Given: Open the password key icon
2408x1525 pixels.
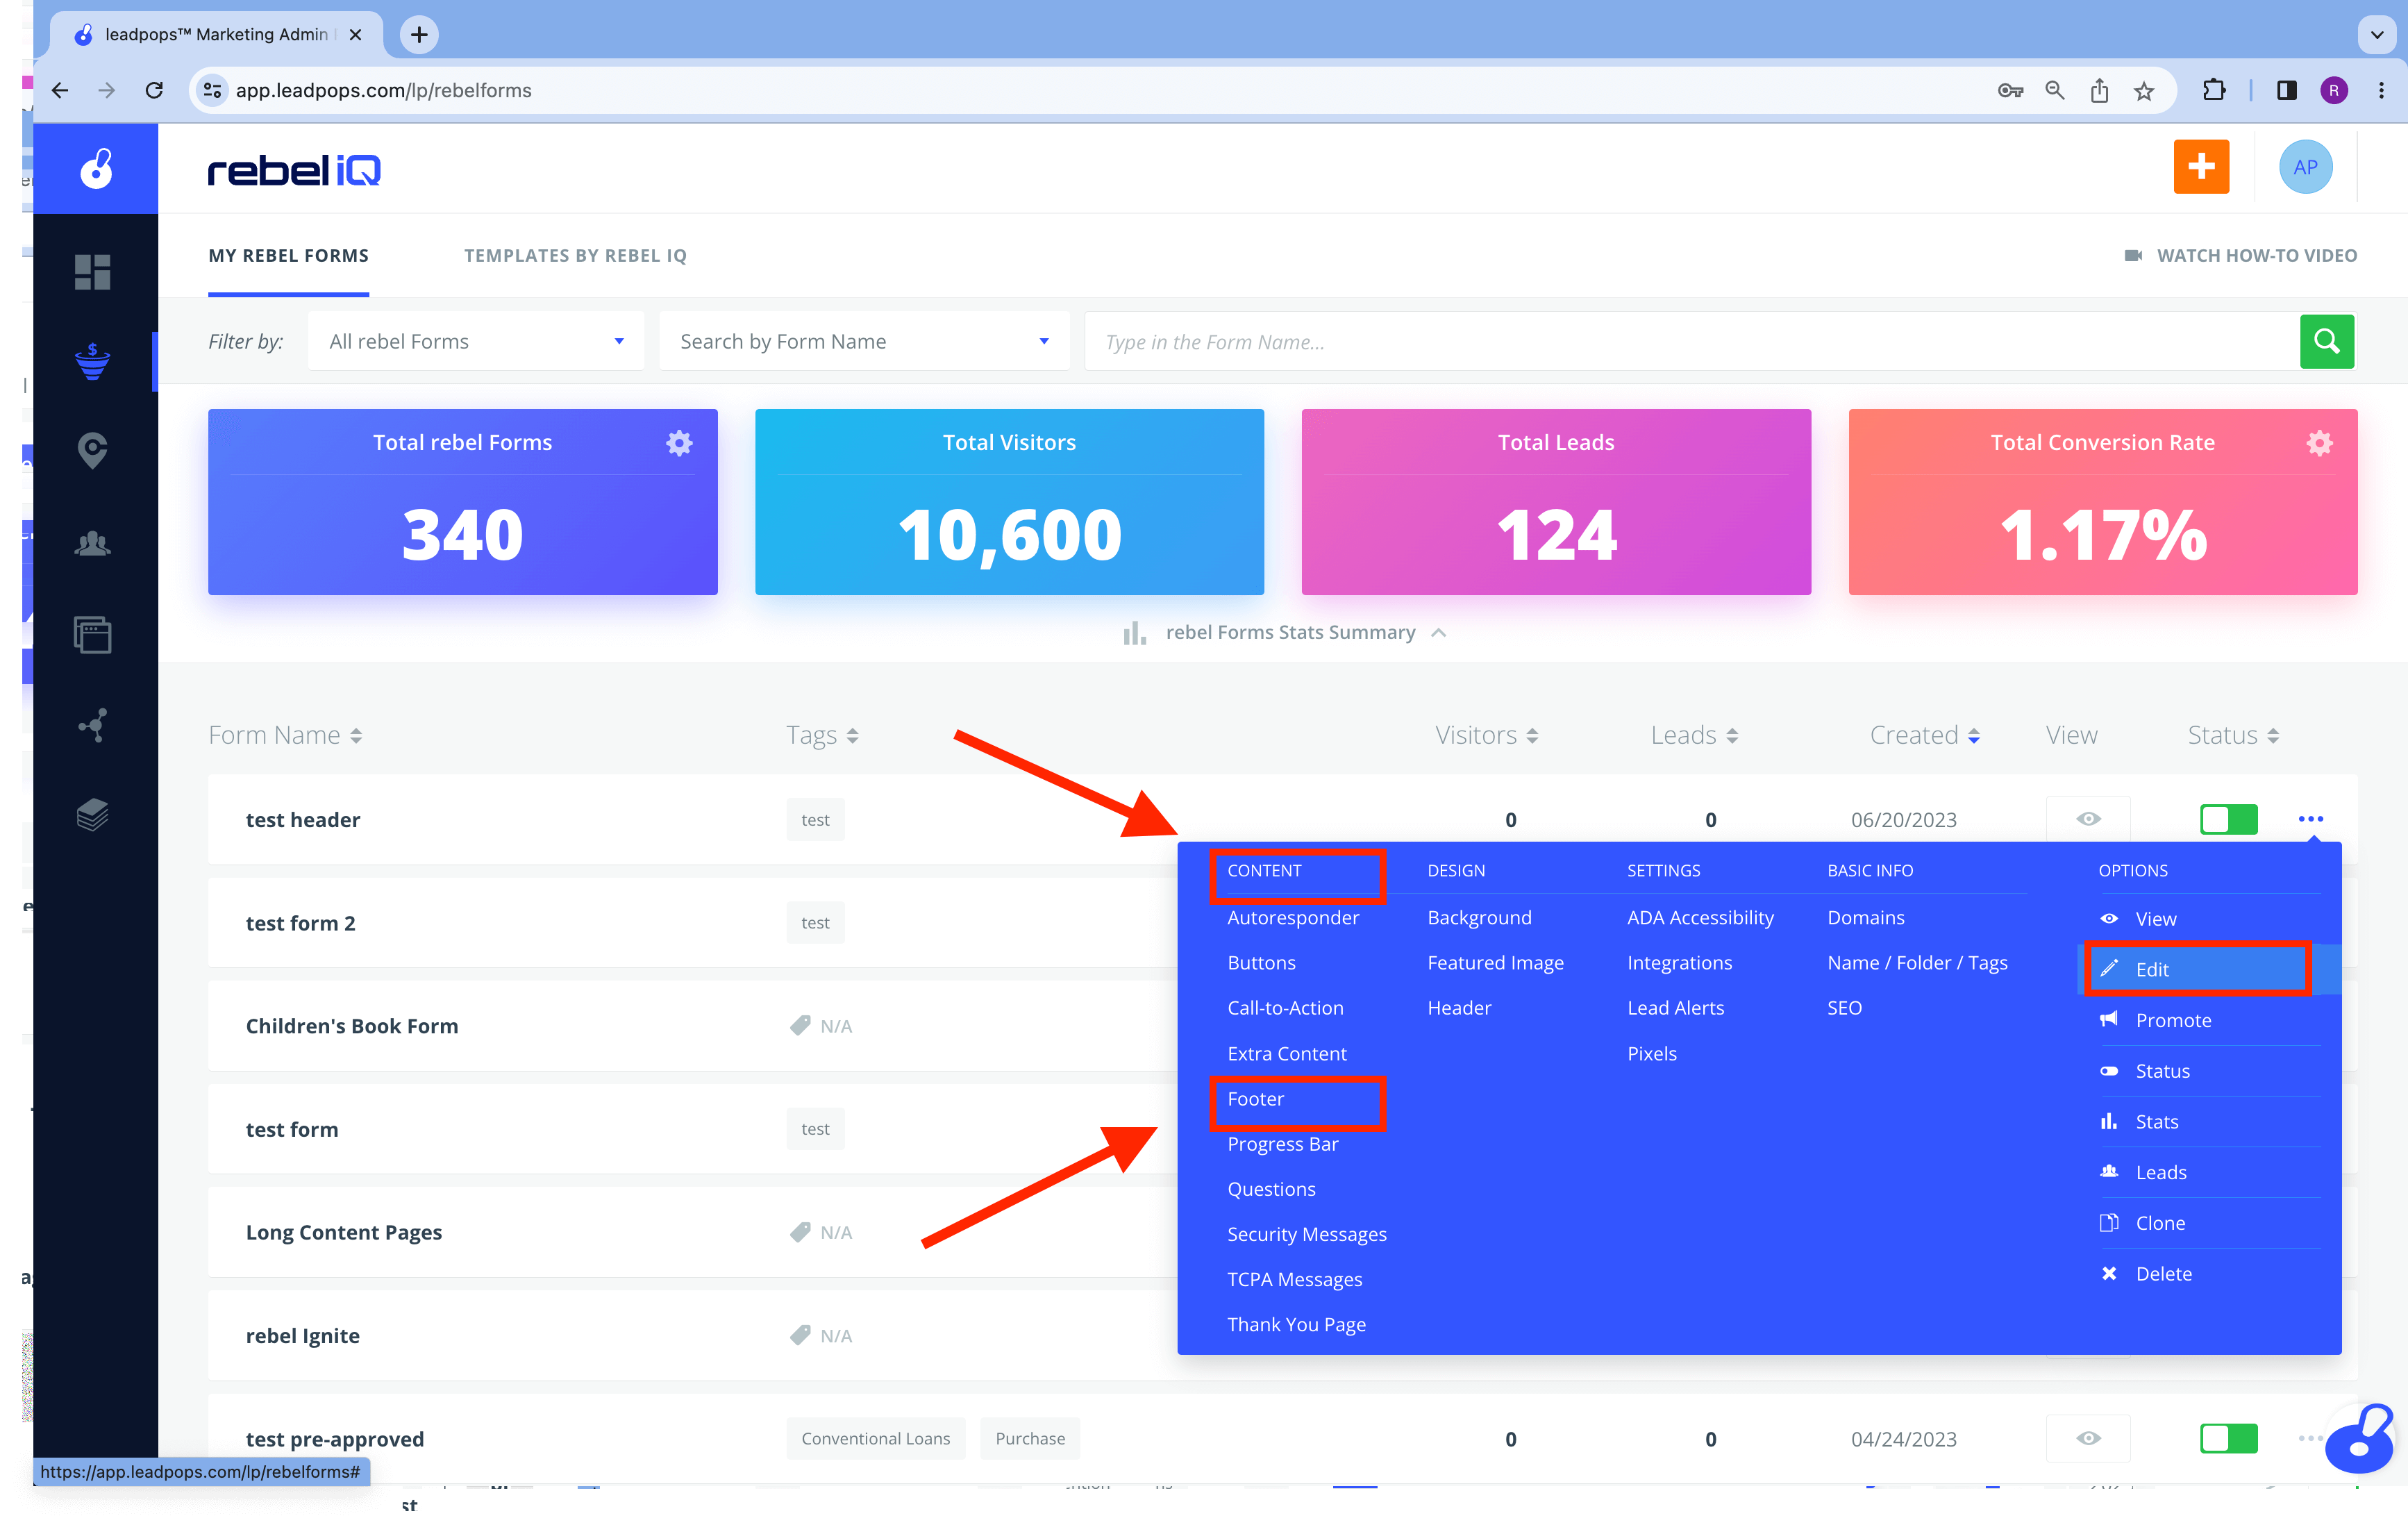Looking at the screenshot, I should 2010,91.
